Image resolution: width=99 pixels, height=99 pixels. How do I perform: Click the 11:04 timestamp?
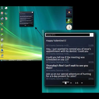91,54
